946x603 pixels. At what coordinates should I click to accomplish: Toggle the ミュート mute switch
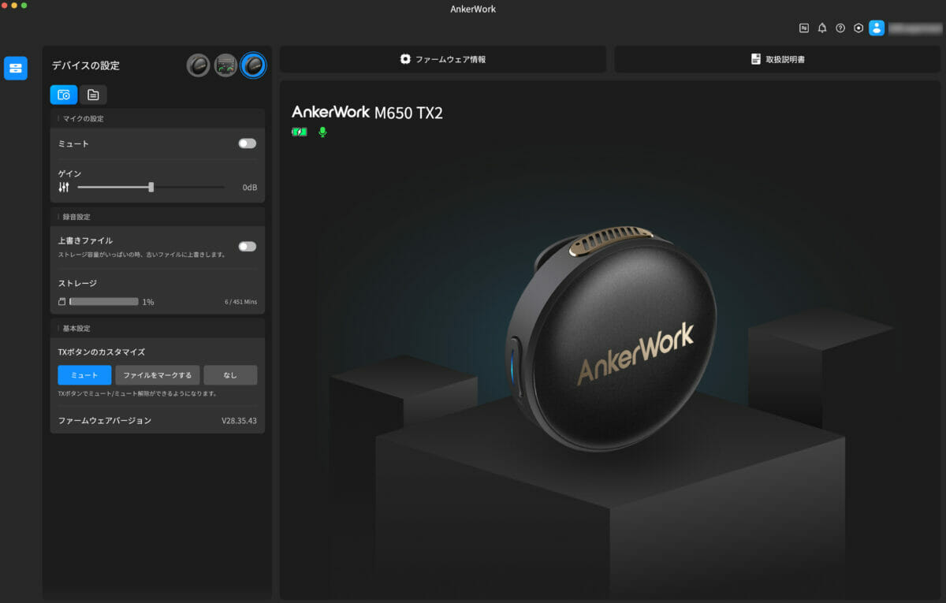(248, 143)
